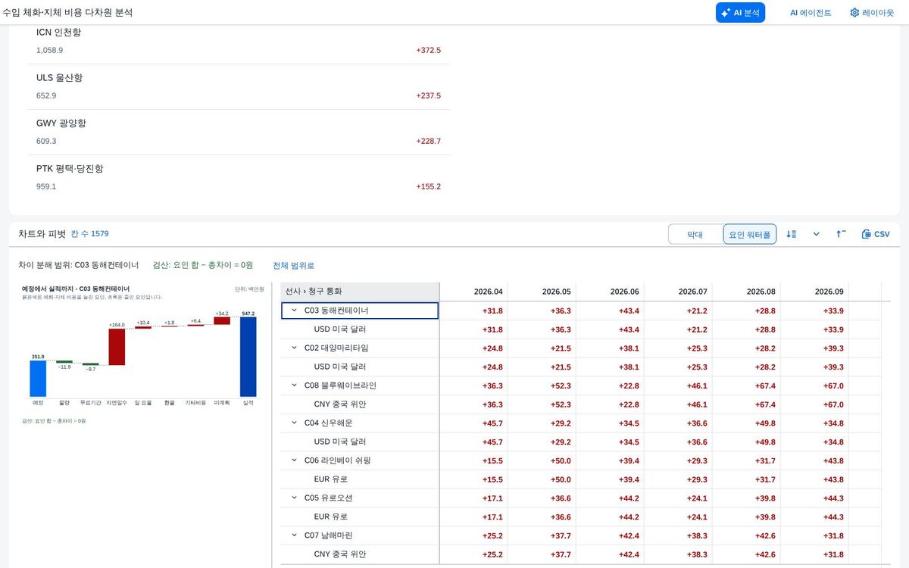The width and height of the screenshot is (909, 568).
Task: Click the C08 블루웨이브라인 2026.08 cell +67.4
Action: point(747,385)
